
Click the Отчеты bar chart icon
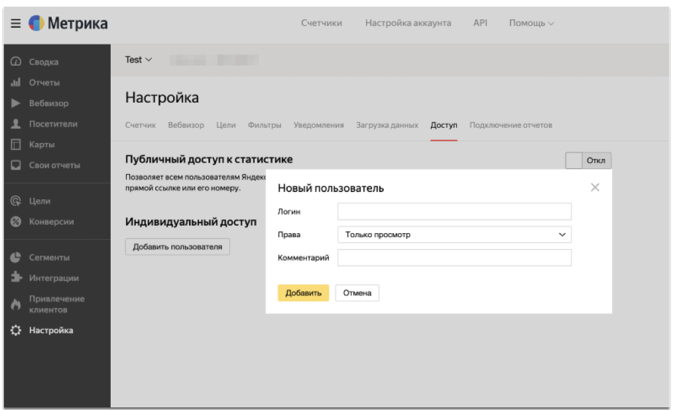pos(16,83)
